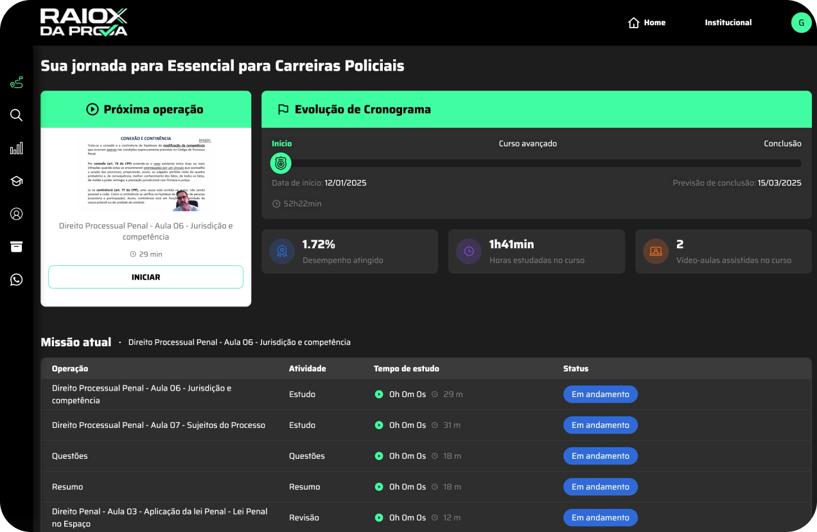The image size is (817, 532).
Task: Start the Questões row play timer
Action: point(379,456)
